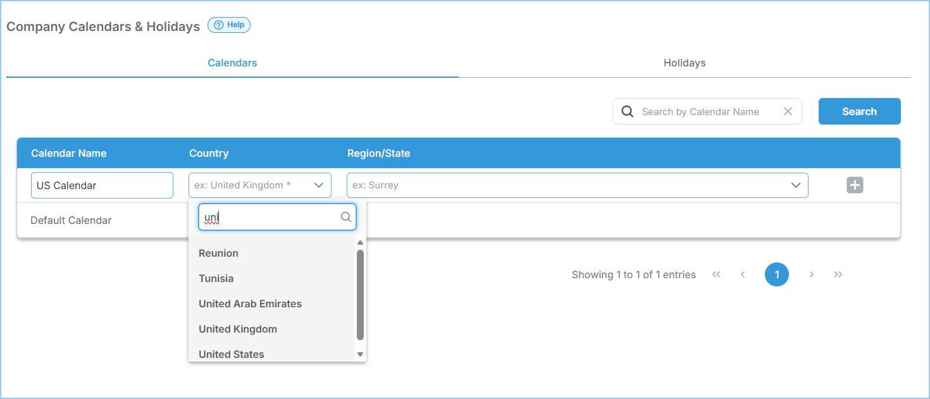This screenshot has width=930, height=399.
Task: Clear calendar name search with X icon
Action: [788, 111]
